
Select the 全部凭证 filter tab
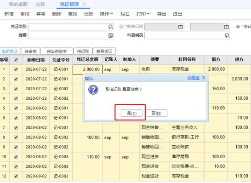pos(10,51)
